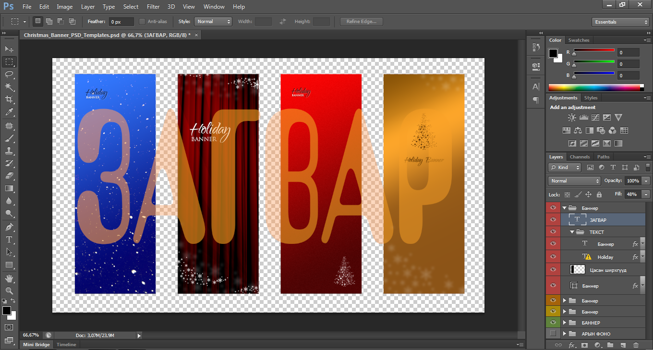Viewport: 653px width, 350px height.
Task: Hide the ЗАГВАР text layer
Action: [553, 220]
